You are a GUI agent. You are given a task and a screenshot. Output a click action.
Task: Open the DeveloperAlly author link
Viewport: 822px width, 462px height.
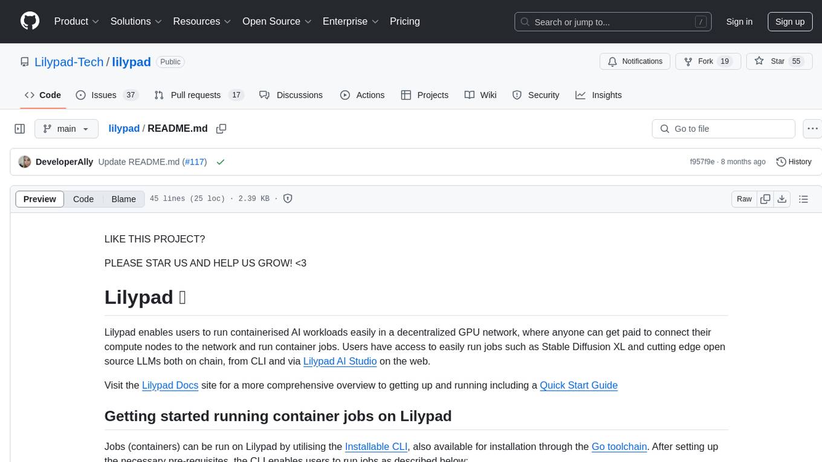click(x=65, y=162)
